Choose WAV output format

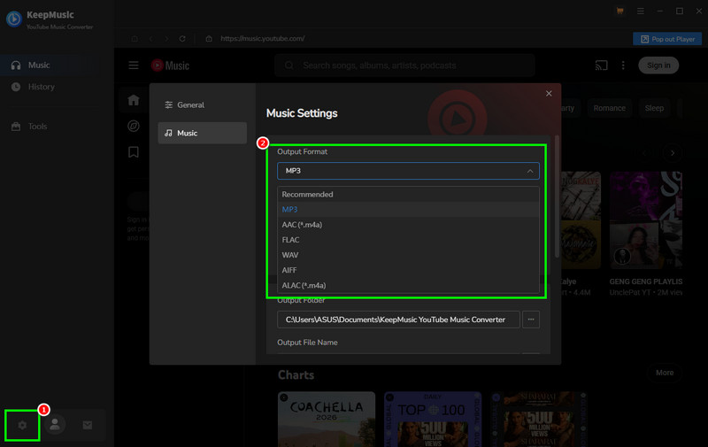coord(408,255)
